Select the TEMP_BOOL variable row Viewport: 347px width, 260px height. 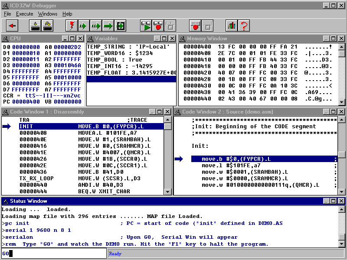(131, 60)
